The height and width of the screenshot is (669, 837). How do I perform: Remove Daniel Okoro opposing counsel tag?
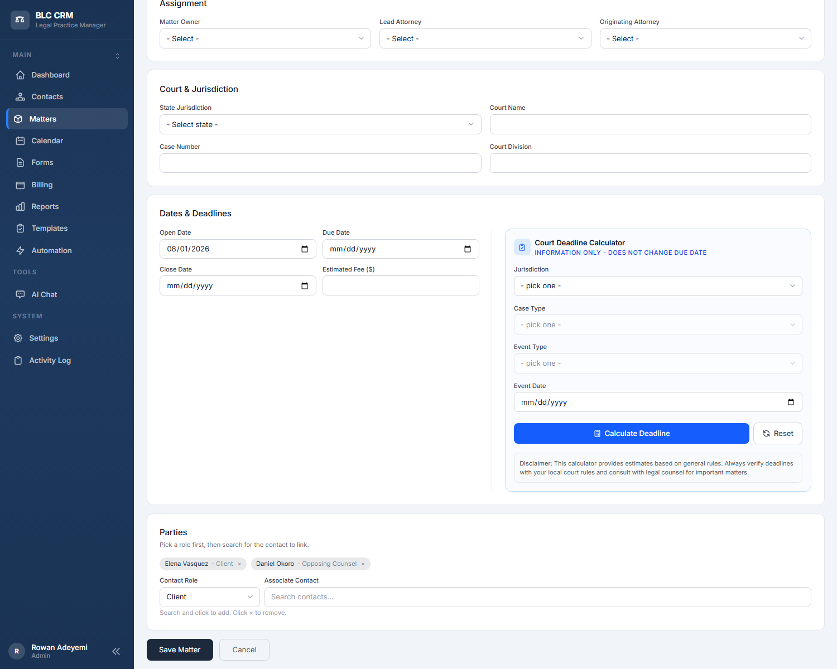[363, 564]
